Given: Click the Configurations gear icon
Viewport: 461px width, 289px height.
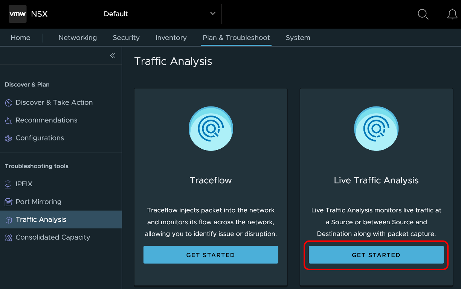Looking at the screenshot, I should point(8,138).
